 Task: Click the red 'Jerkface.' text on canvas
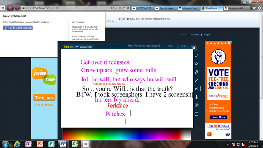(x=118, y=106)
